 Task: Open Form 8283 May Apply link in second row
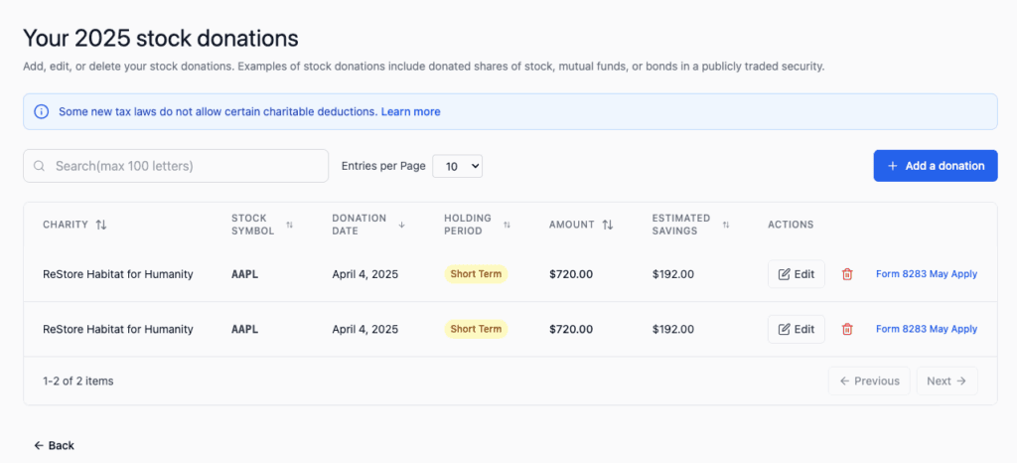coord(926,329)
